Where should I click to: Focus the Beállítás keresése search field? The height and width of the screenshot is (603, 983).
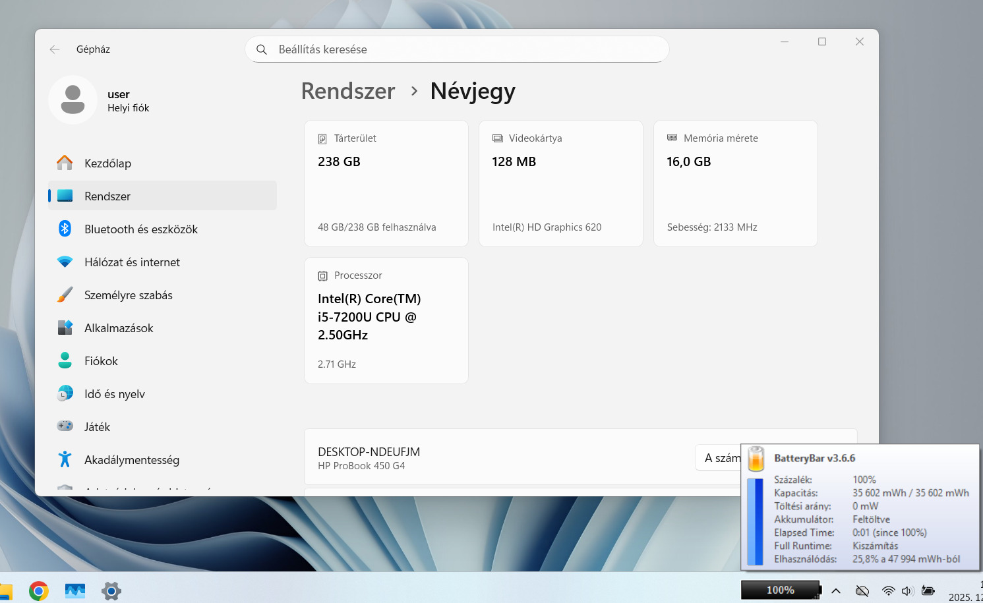[x=457, y=49]
